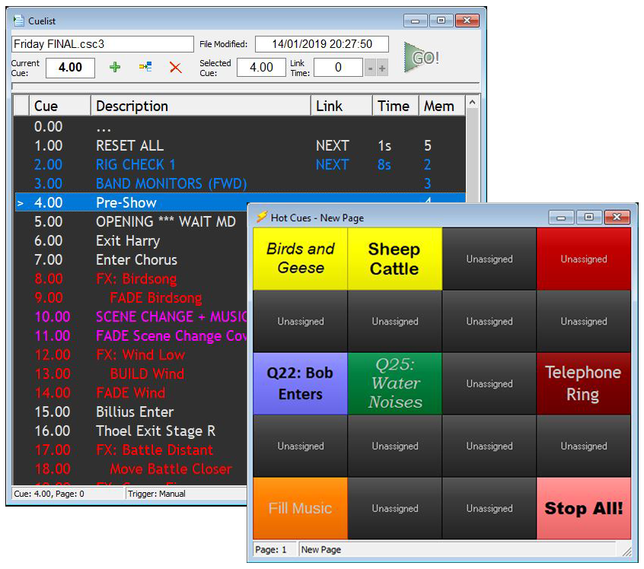The width and height of the screenshot is (644, 569).
Task: Click the minus stepper next to Link Time
Action: (371, 68)
